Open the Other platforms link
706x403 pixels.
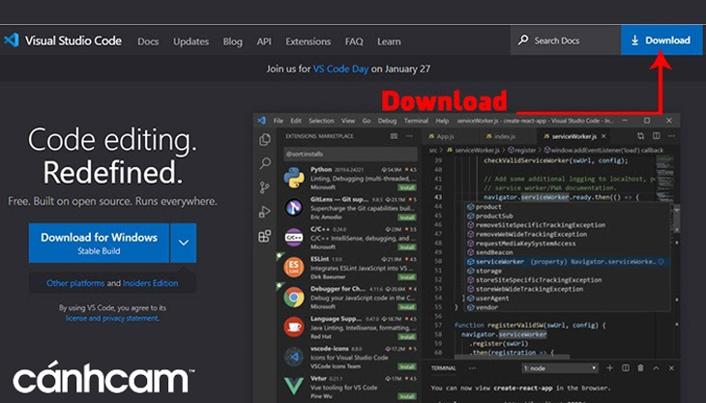pos(75,283)
